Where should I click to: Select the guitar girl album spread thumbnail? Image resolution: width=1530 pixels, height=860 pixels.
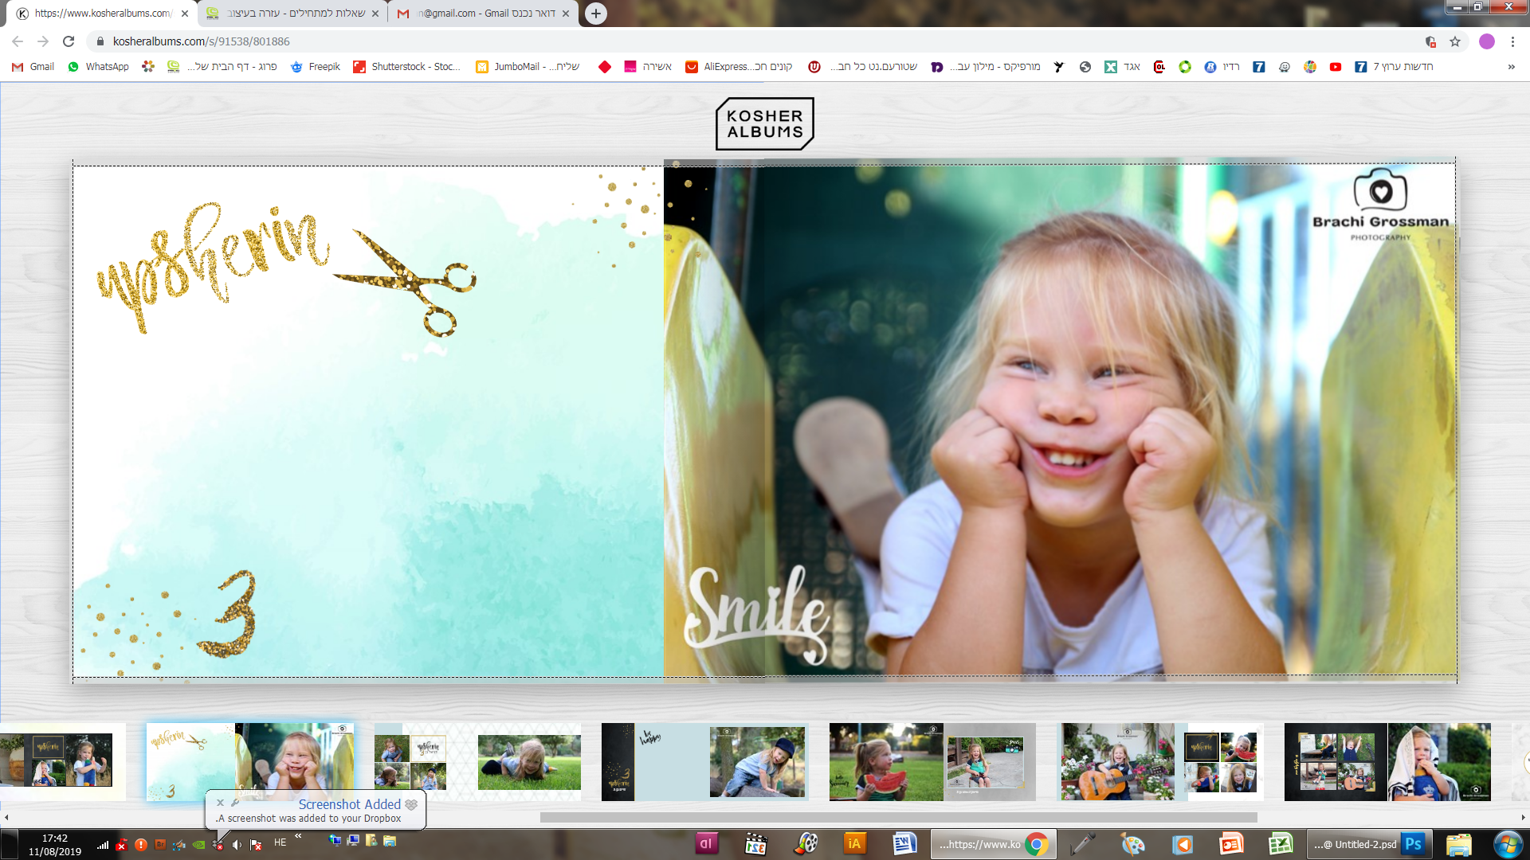pos(1116,762)
